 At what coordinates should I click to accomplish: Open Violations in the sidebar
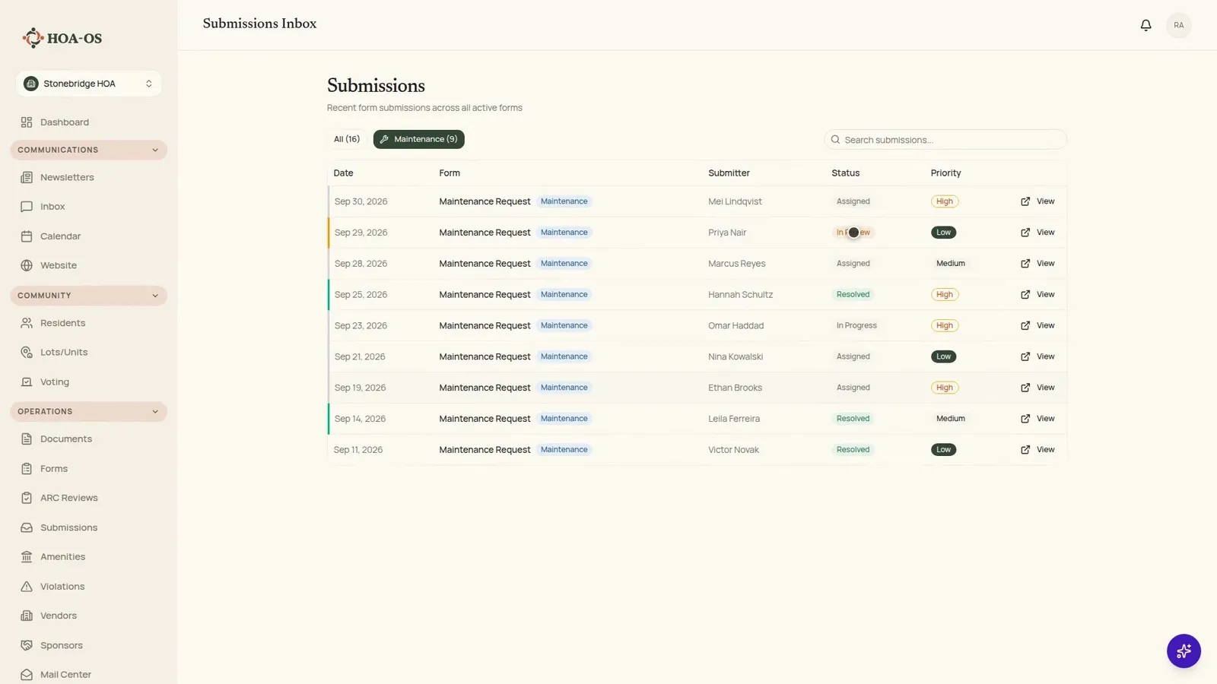click(88, 587)
